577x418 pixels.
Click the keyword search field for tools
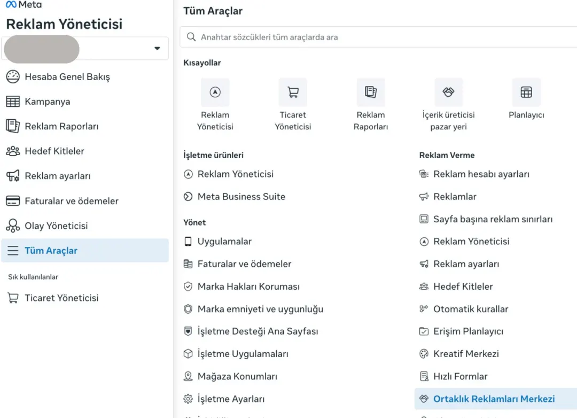(x=378, y=37)
